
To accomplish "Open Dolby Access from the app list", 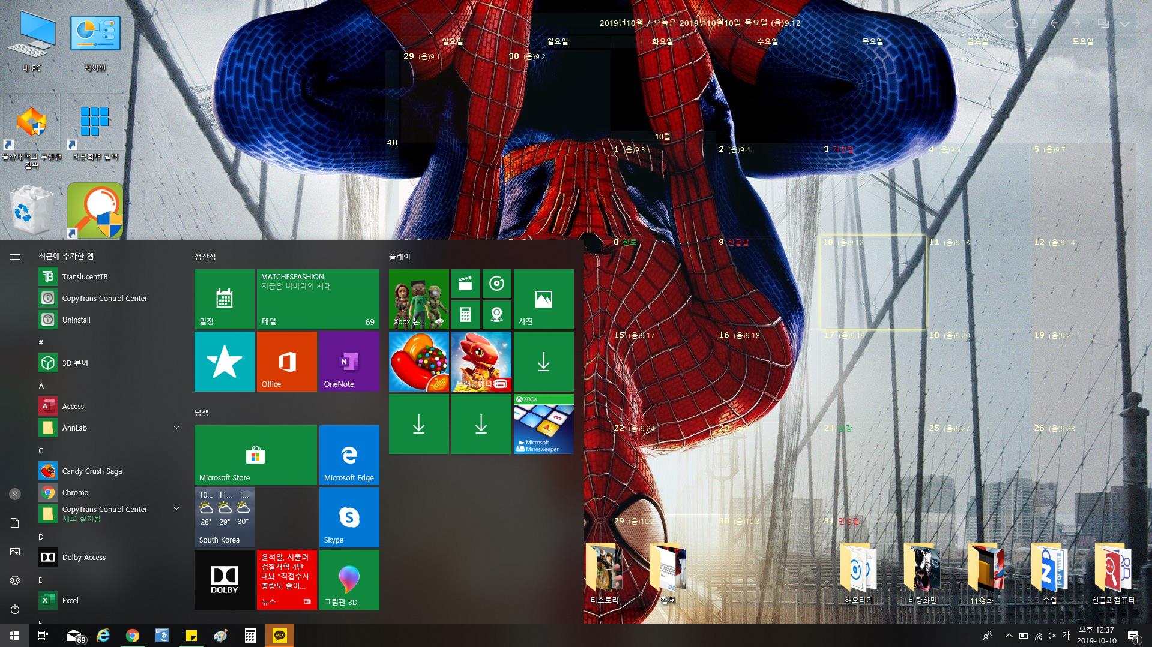I will 109,557.
